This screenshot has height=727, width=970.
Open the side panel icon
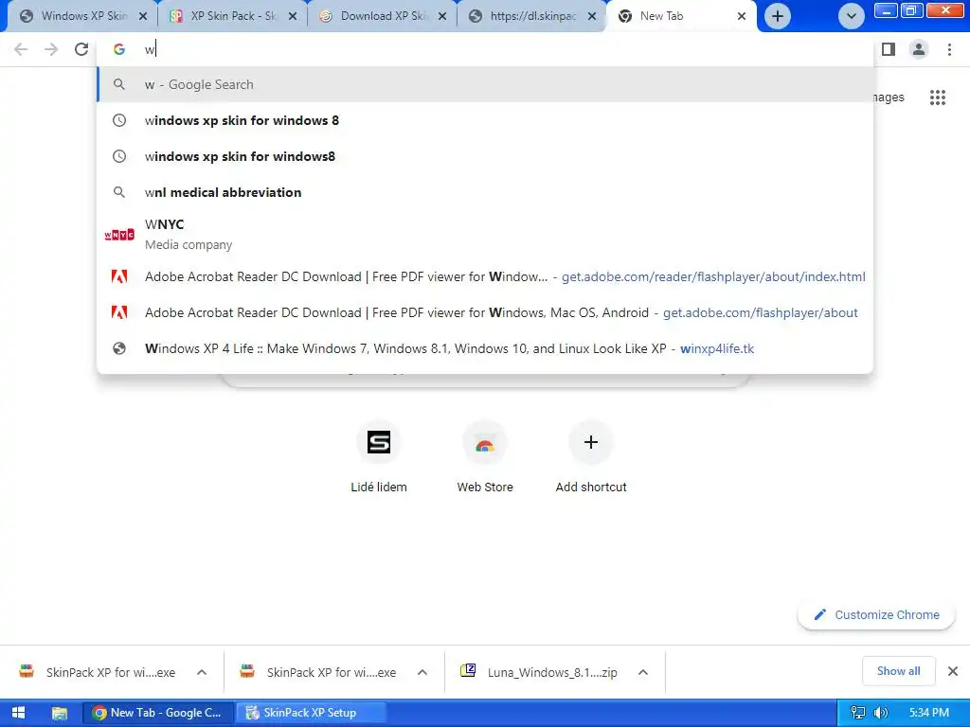889,49
